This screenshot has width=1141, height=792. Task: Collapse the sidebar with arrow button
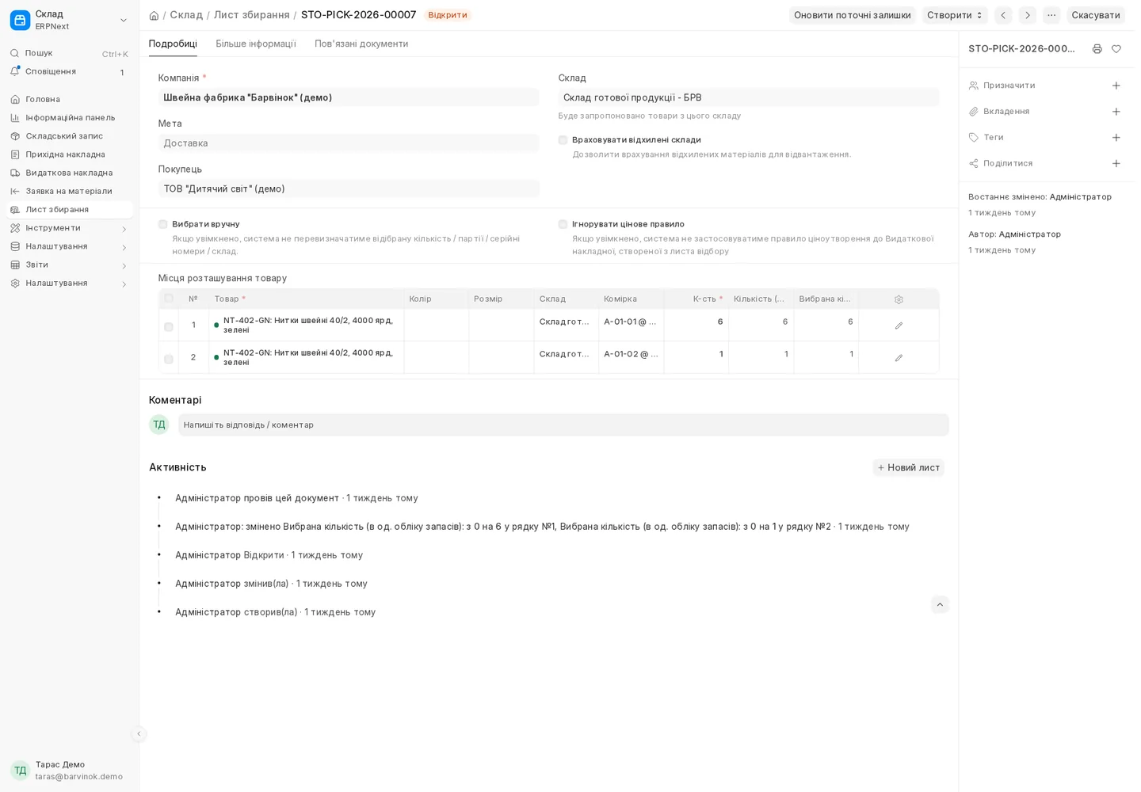coord(139,733)
